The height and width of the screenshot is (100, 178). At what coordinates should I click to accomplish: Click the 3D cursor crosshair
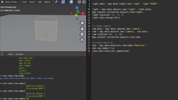[x=46, y=36]
